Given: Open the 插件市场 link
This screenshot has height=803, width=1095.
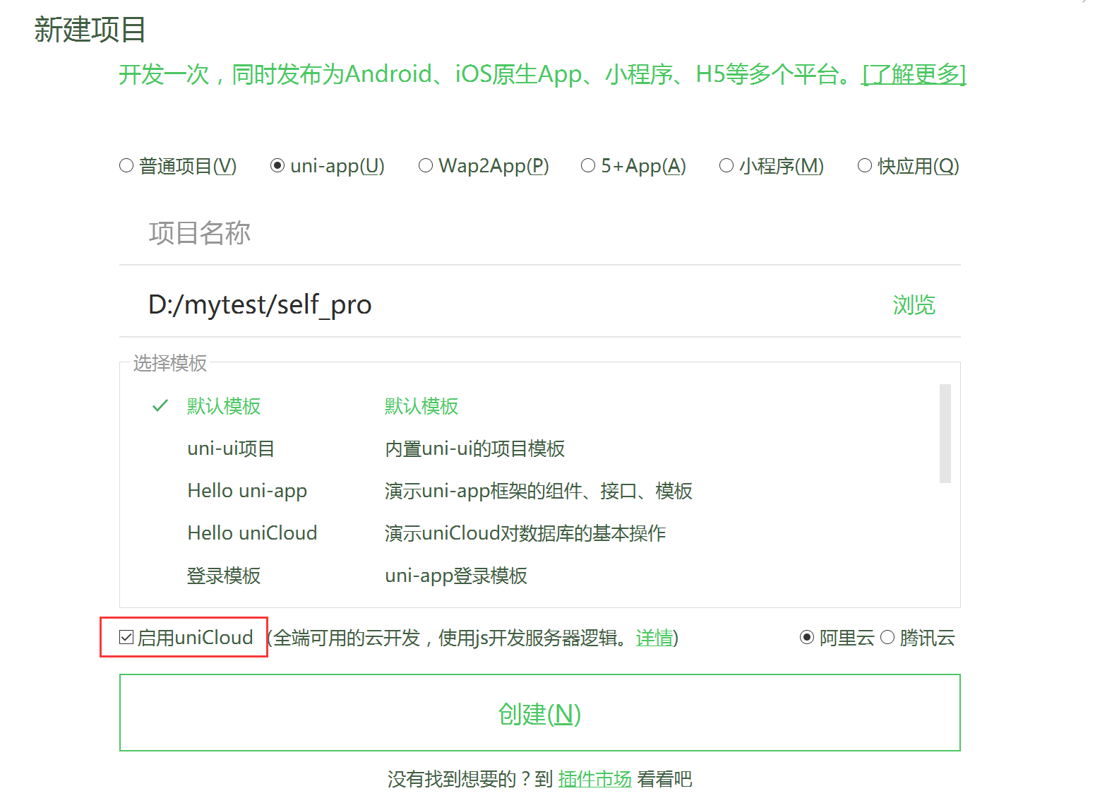Looking at the screenshot, I should click(594, 779).
